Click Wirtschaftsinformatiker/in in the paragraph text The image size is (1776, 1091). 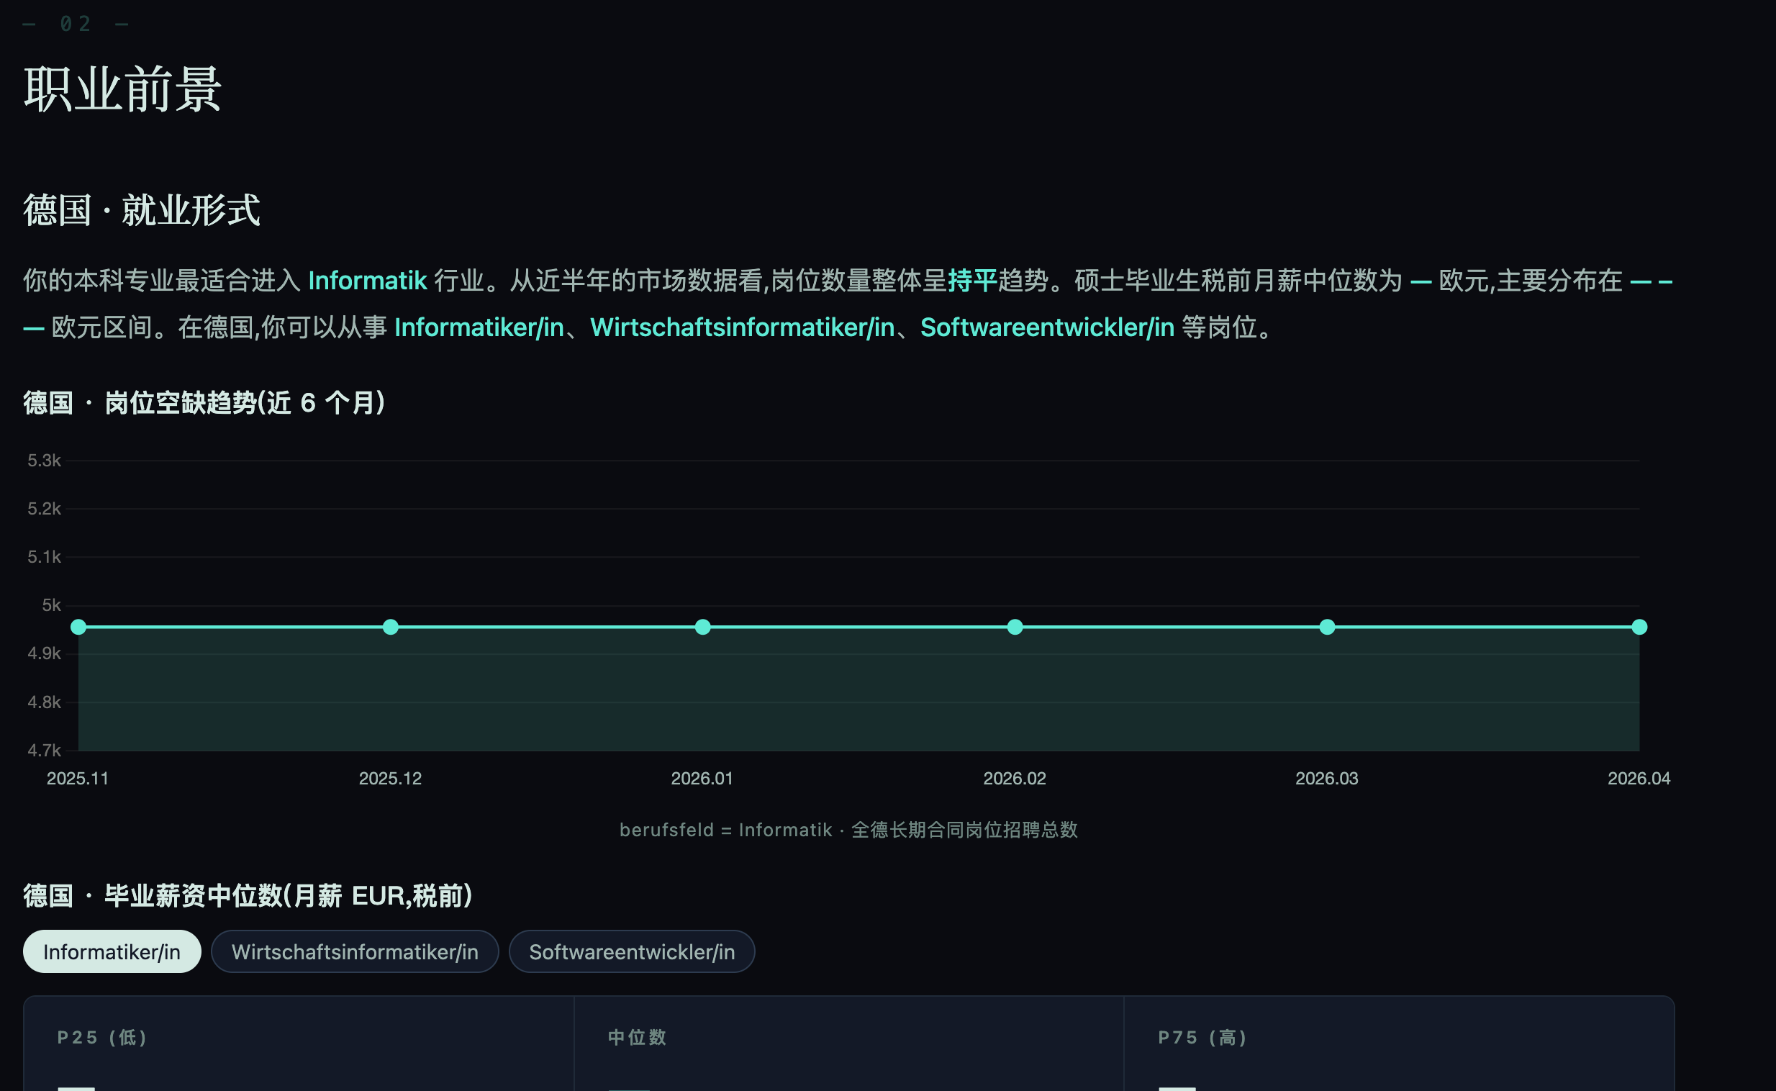(743, 327)
